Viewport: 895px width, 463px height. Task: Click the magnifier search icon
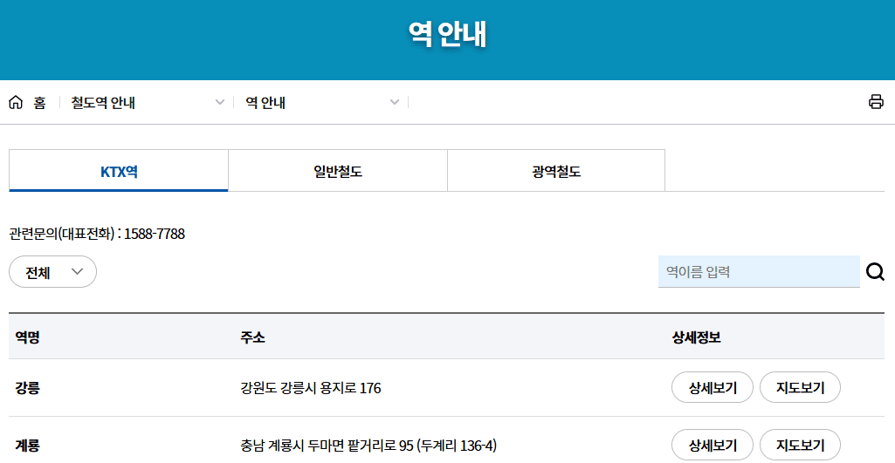click(875, 272)
